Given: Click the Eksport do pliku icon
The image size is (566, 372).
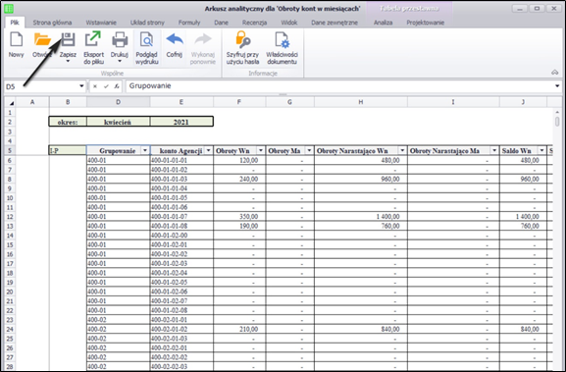Looking at the screenshot, I should pos(93,39).
